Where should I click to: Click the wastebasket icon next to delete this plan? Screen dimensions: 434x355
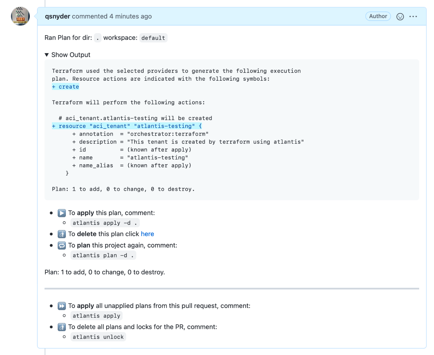[62, 234]
